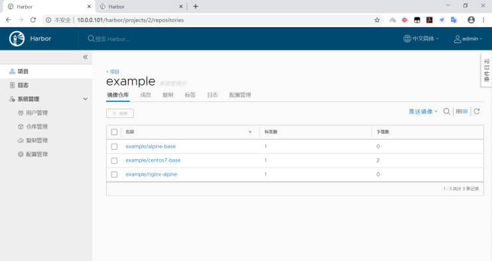The height and width of the screenshot is (261, 492).
Task: Open the 中文简体 language dropdown
Action: coord(421,39)
